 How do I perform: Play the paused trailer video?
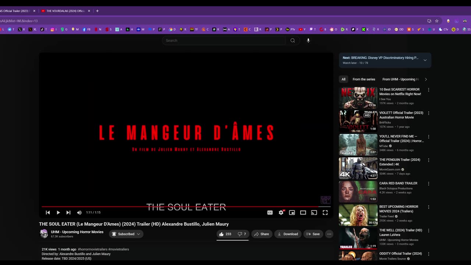58,212
